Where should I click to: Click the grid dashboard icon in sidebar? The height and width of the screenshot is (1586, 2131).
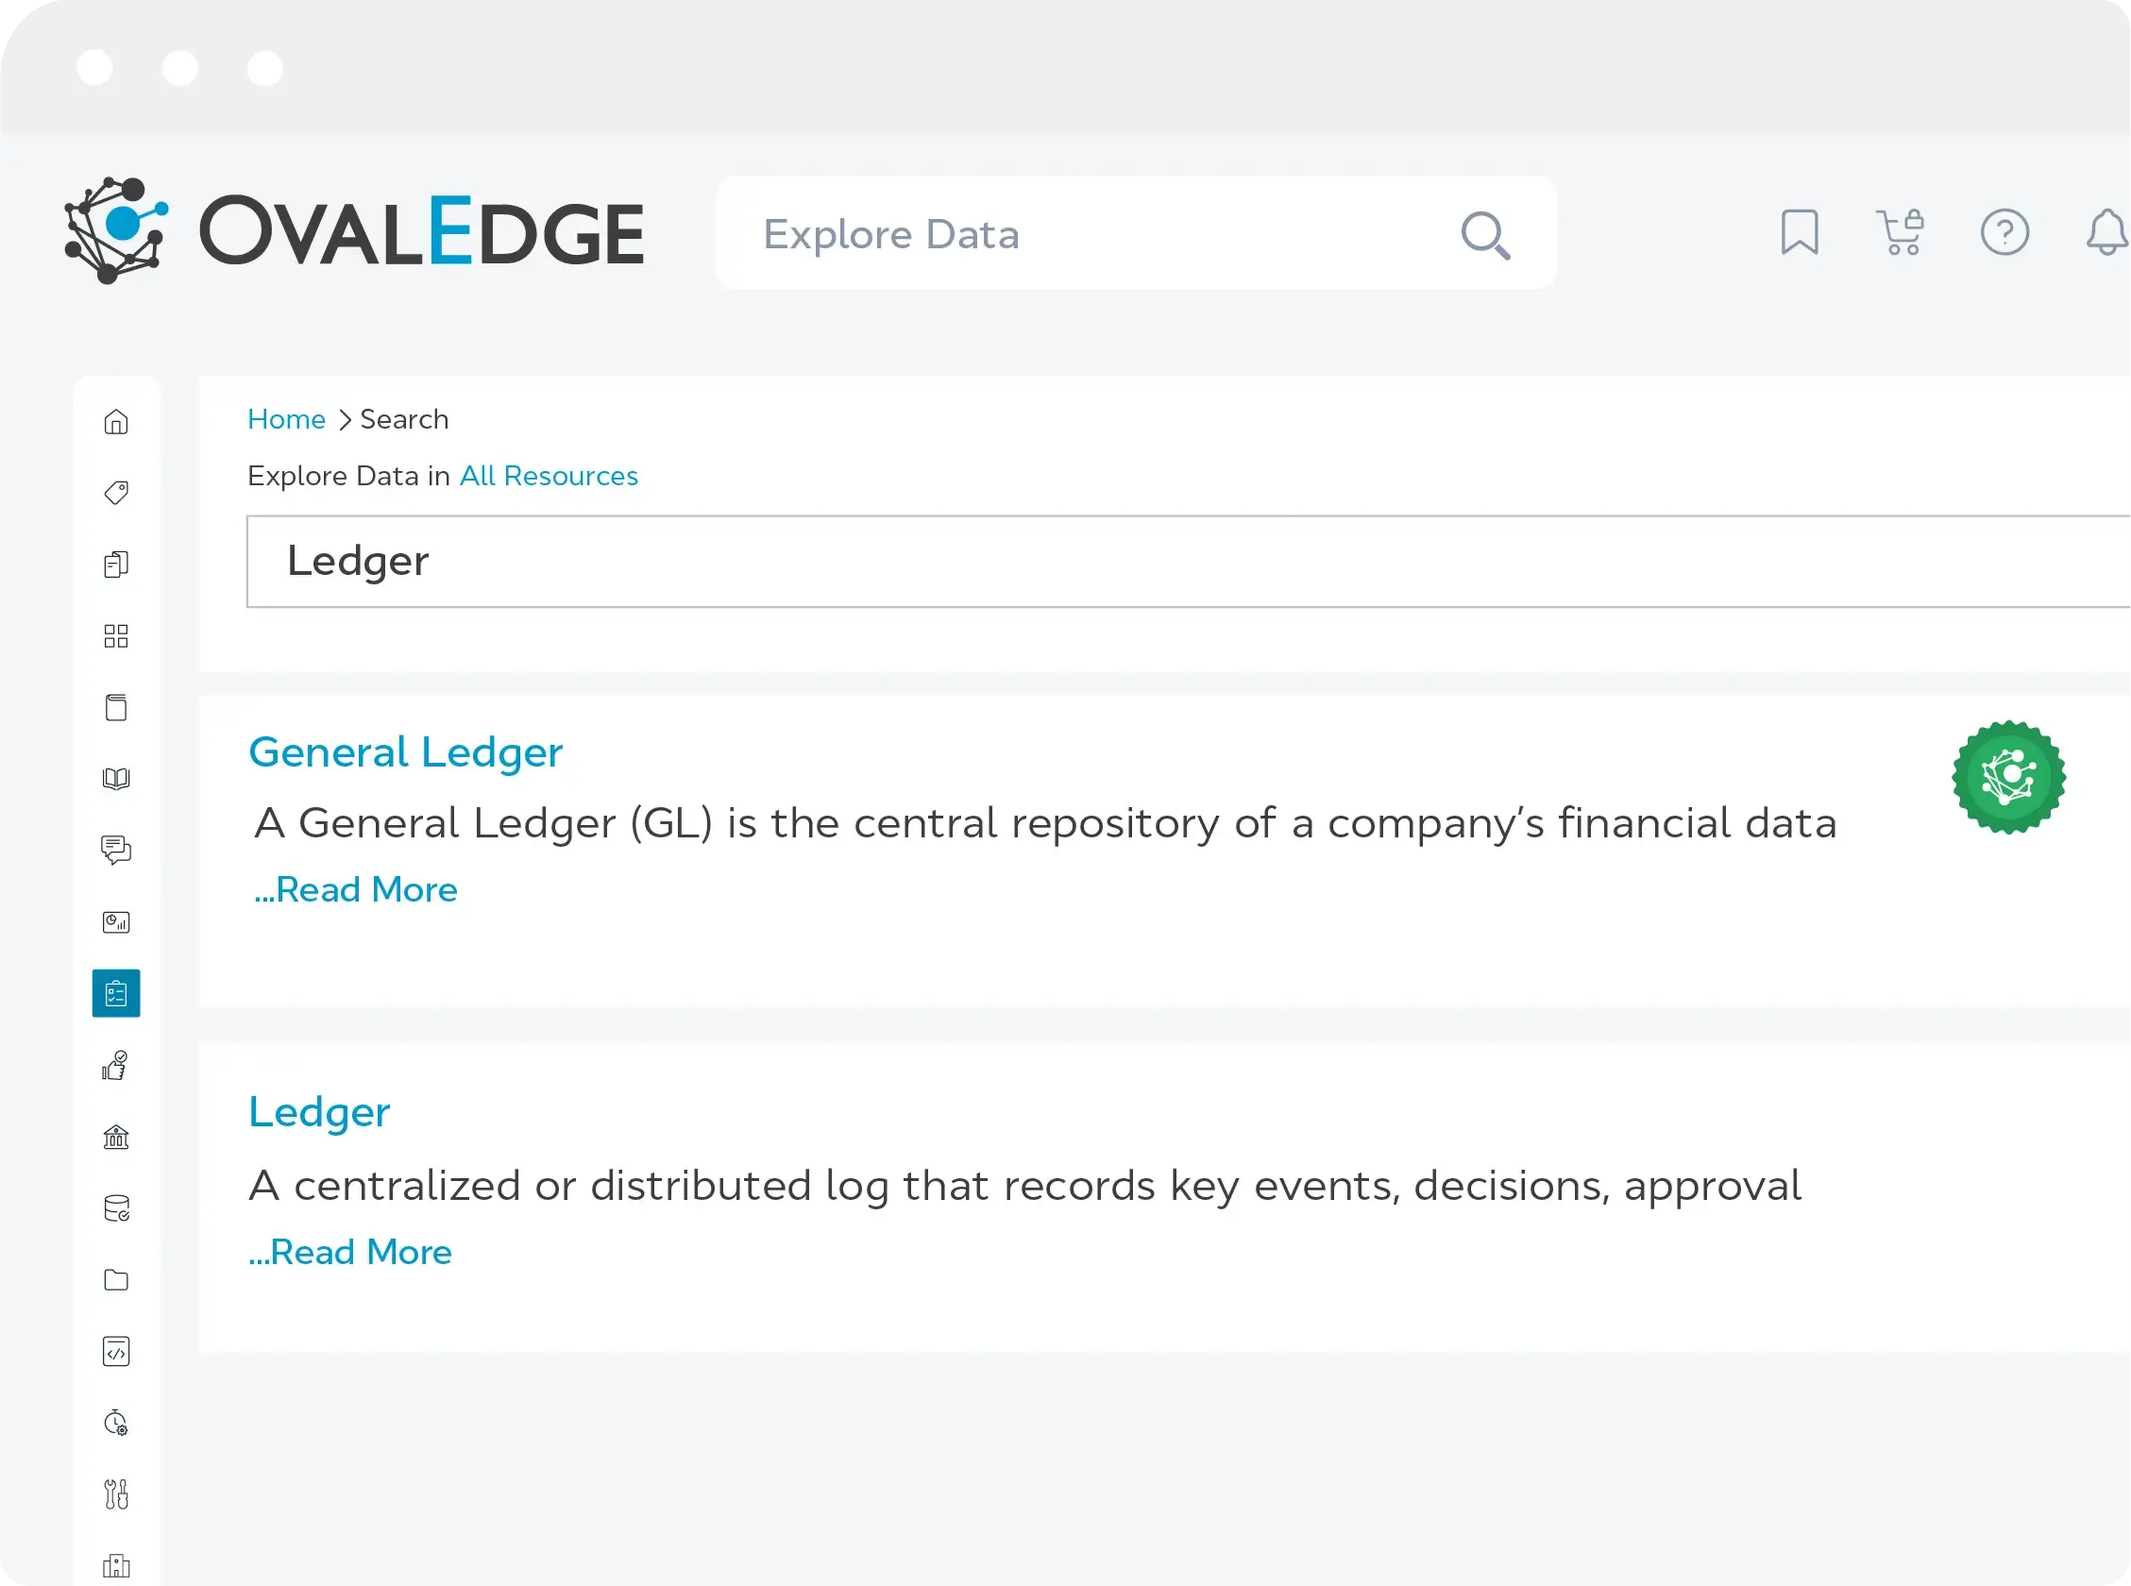pos(116,636)
